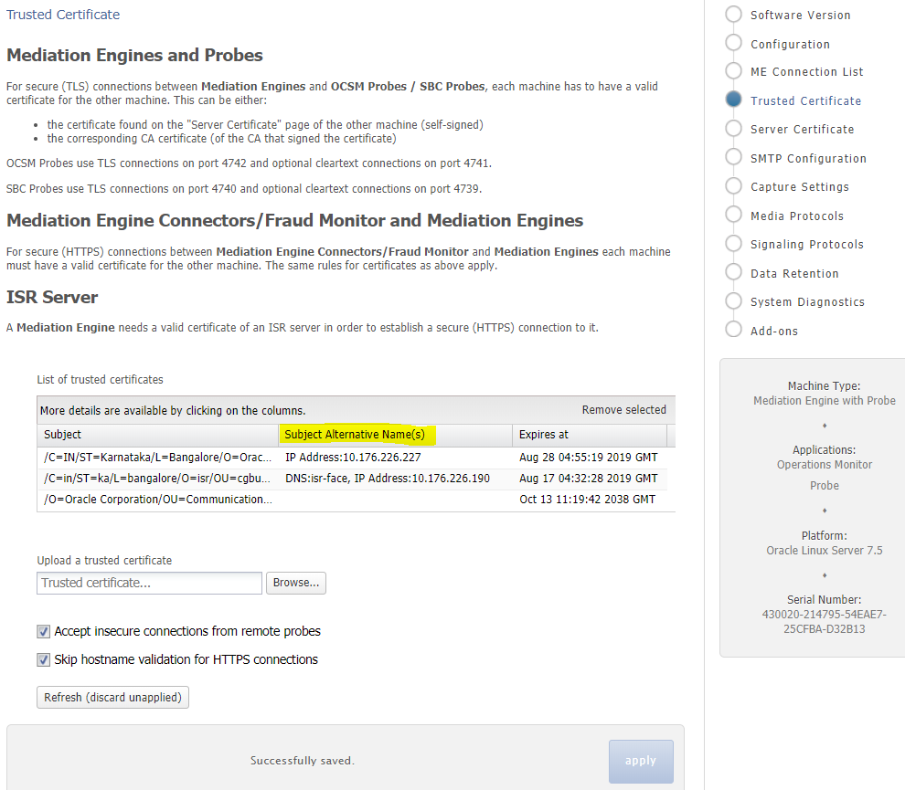Open Signaling Protocols settings
This screenshot has width=905, height=790.
click(x=806, y=244)
